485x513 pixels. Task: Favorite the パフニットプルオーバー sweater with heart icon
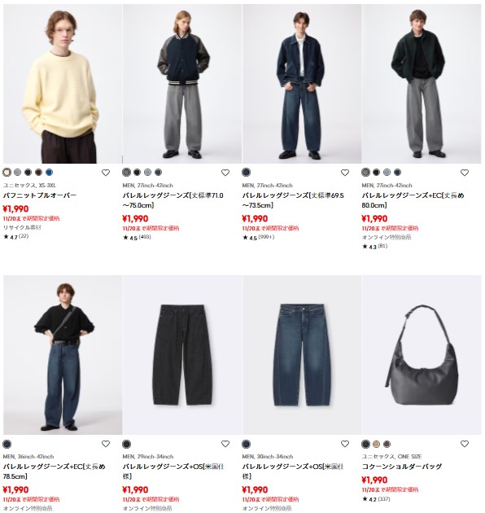coord(106,173)
